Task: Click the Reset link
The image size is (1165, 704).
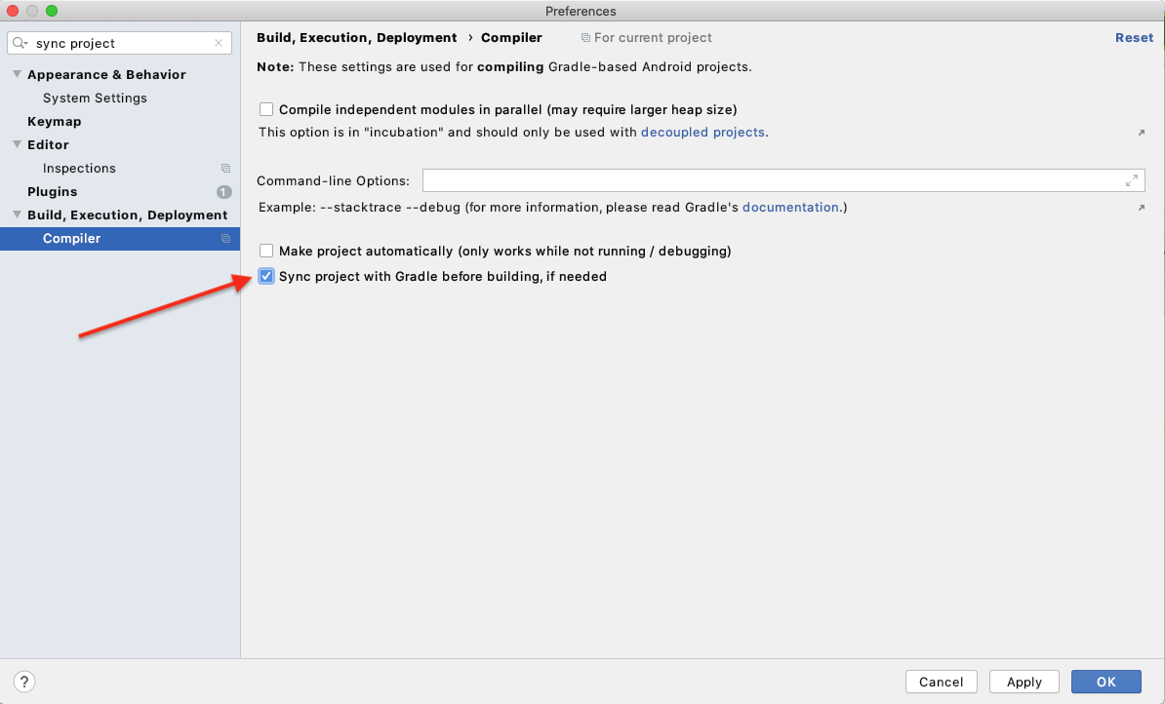Action: pyautogui.click(x=1134, y=38)
